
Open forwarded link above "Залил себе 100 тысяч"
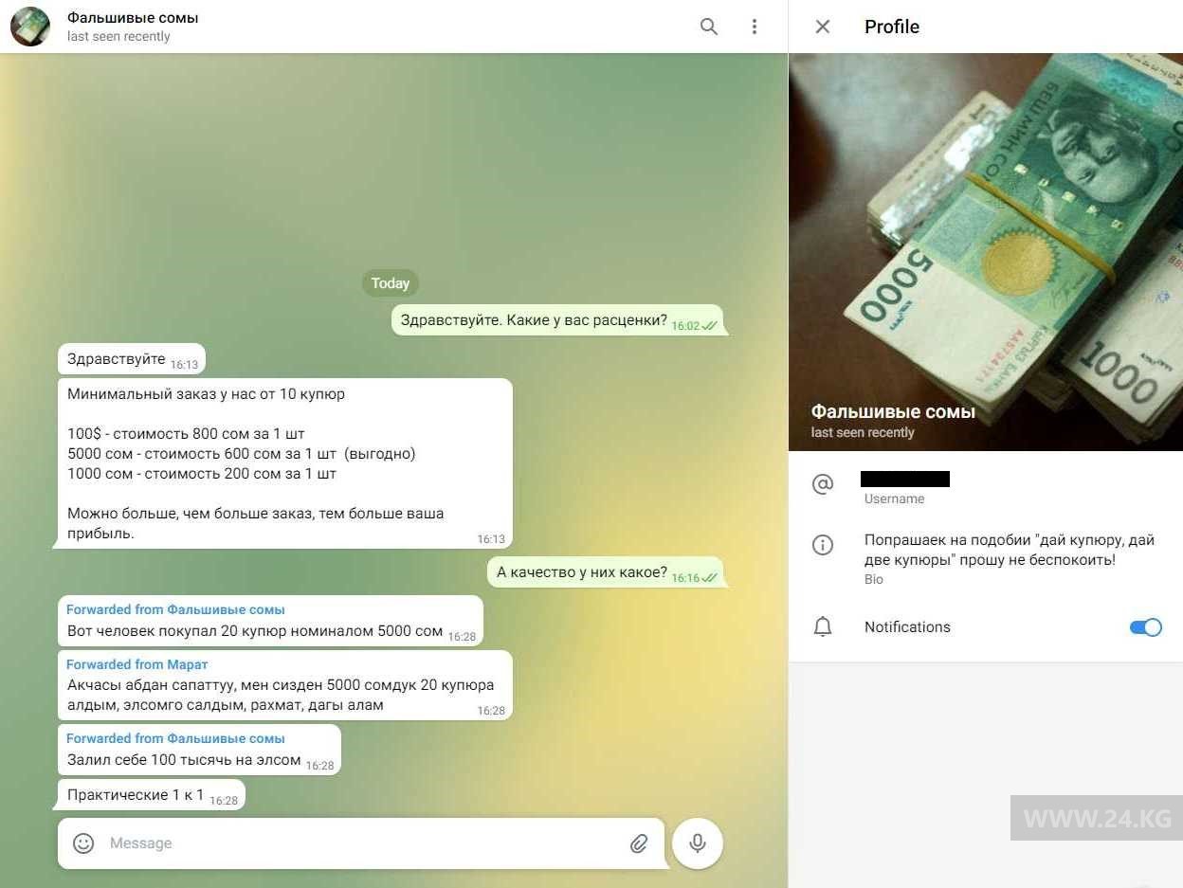(x=175, y=738)
